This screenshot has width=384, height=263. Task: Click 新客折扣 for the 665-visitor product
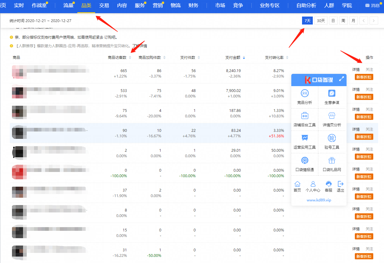[364, 77]
